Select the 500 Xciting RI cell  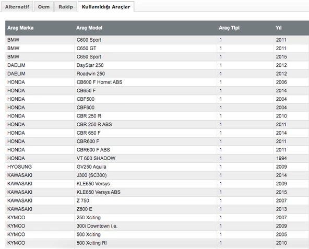tap(146, 243)
